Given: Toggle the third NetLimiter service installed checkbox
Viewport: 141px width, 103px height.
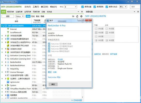Looking at the screenshot, I should click(49, 49).
